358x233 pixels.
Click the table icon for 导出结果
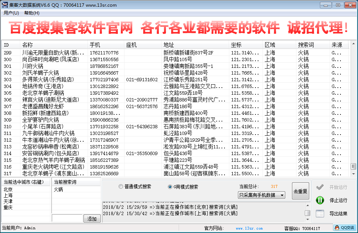pos(320,214)
